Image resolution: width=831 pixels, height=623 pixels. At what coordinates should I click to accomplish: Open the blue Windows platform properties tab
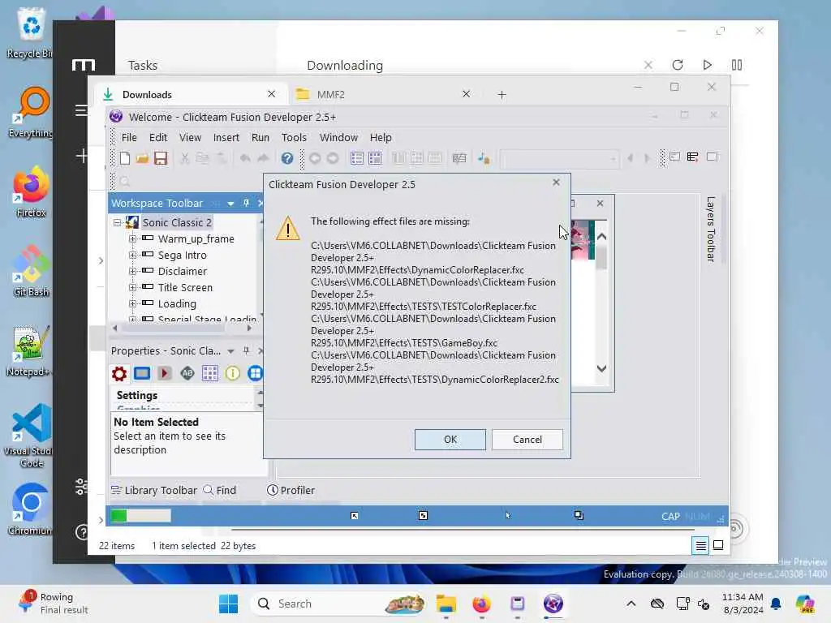pos(255,373)
